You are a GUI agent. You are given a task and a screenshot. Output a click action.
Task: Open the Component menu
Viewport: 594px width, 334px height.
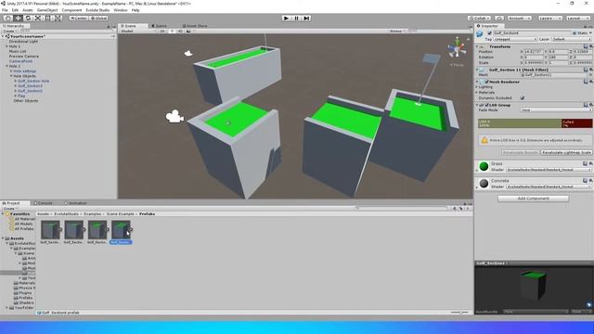coord(71,10)
